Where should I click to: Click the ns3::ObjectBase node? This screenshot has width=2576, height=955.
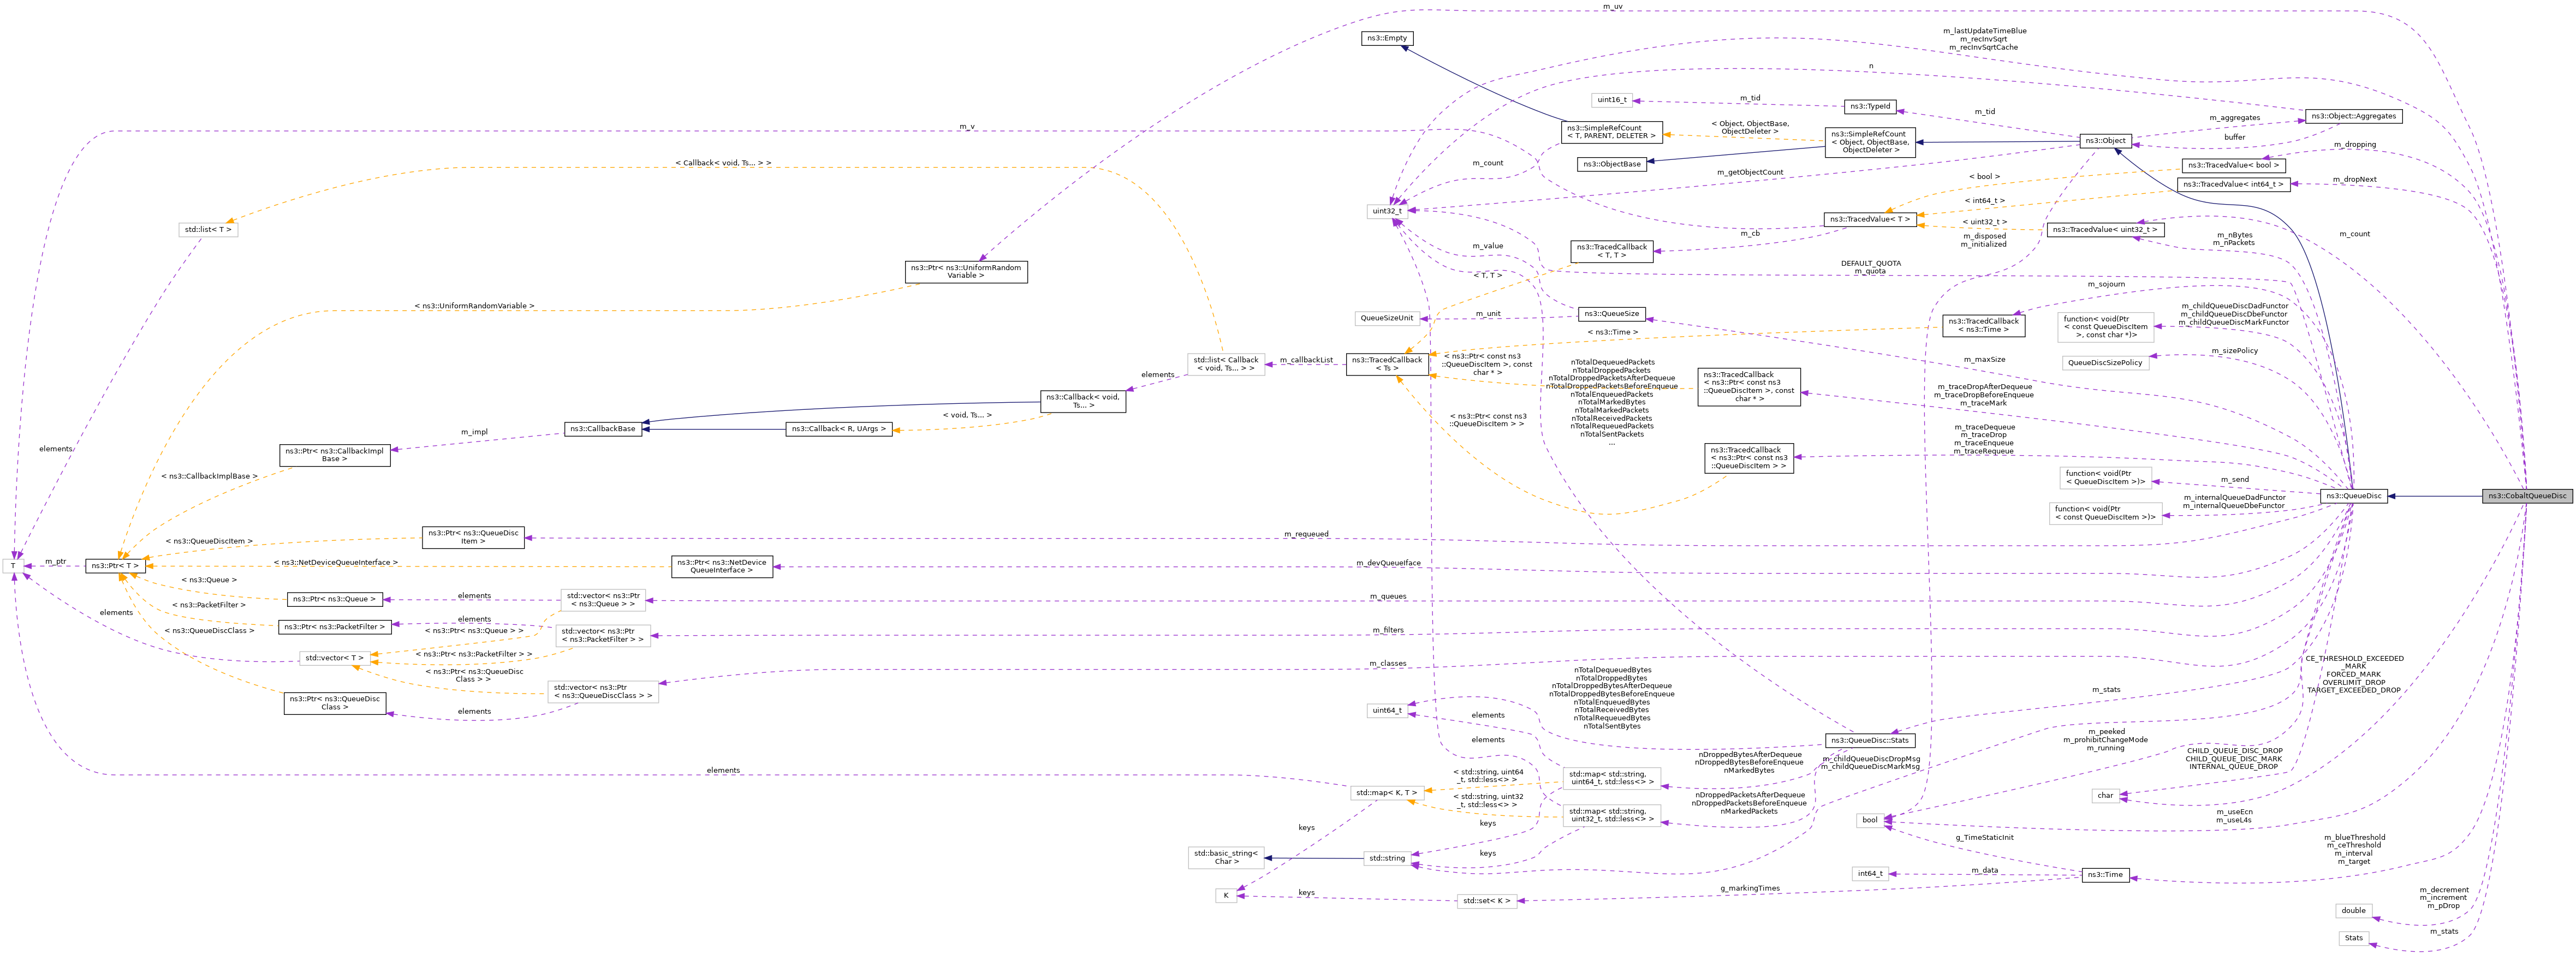(1612, 164)
